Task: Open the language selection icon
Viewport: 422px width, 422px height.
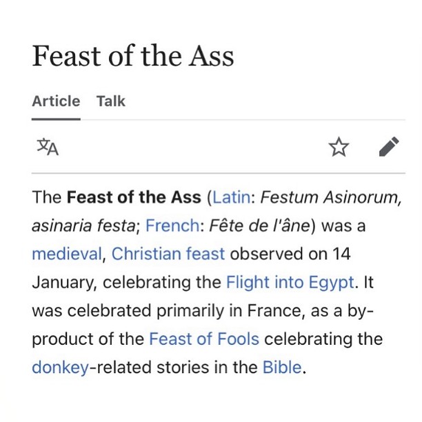Action: click(x=48, y=147)
